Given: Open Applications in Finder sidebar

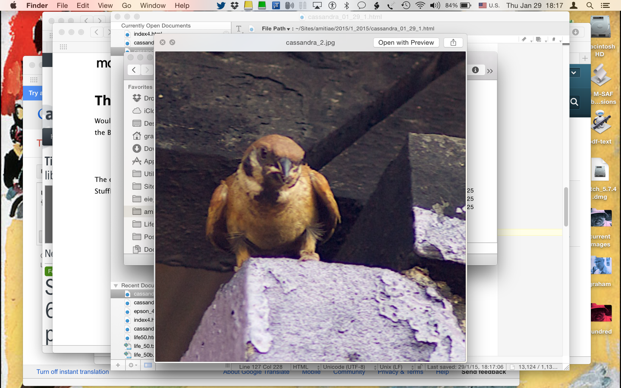Looking at the screenshot, I should [143, 161].
